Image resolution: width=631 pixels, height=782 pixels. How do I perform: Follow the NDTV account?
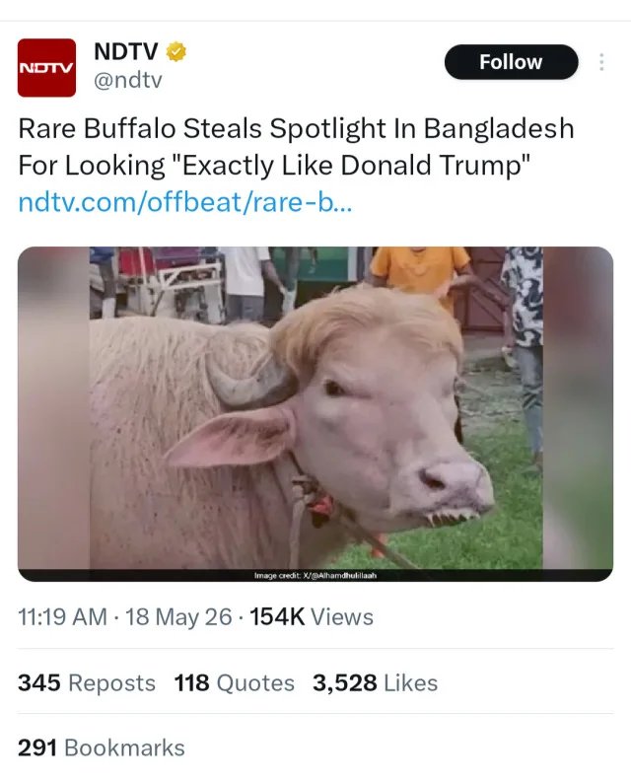point(512,62)
